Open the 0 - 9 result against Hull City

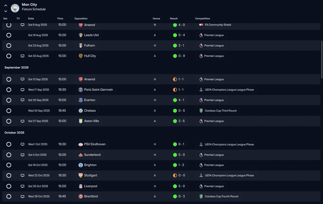[x=179, y=56]
